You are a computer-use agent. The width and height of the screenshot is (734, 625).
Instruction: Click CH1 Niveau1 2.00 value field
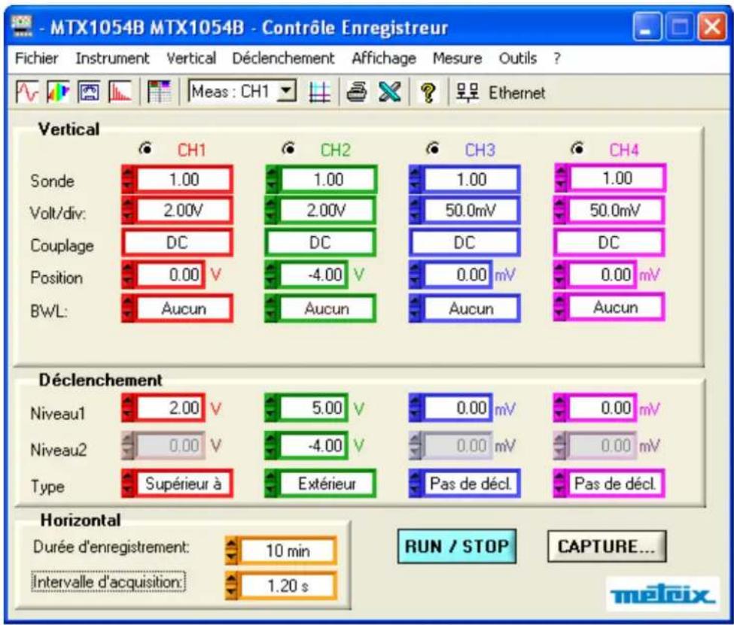click(x=170, y=408)
